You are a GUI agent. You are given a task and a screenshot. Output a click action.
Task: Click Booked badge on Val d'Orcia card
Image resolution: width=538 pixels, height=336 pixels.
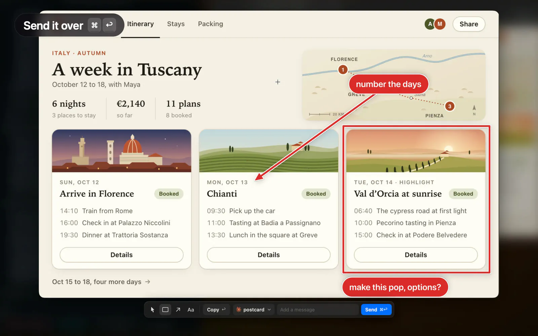click(463, 194)
